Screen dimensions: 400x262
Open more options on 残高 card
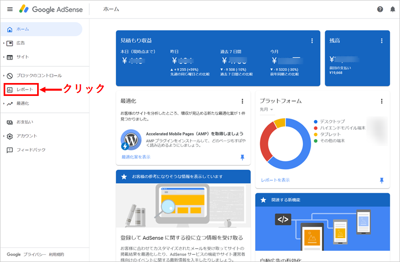point(381,41)
